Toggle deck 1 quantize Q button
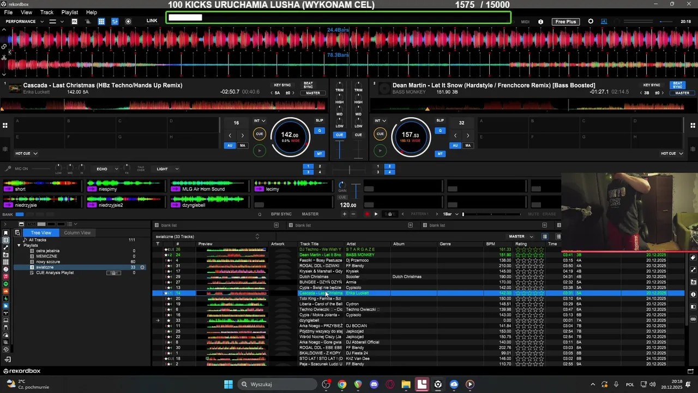 point(320,130)
